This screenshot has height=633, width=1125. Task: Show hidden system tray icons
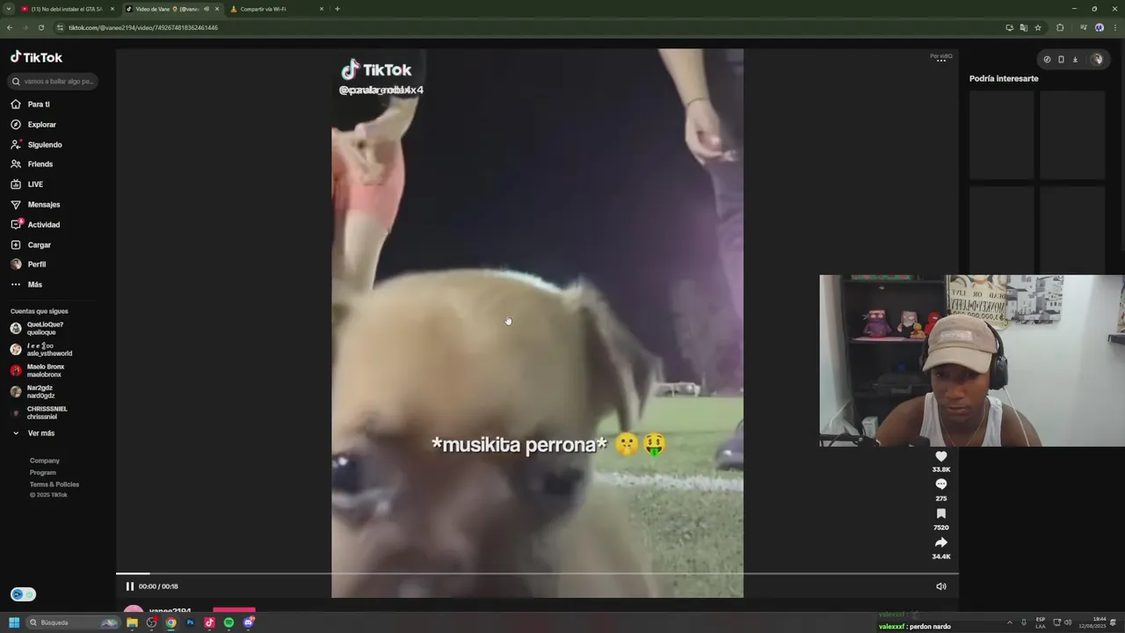click(1009, 622)
